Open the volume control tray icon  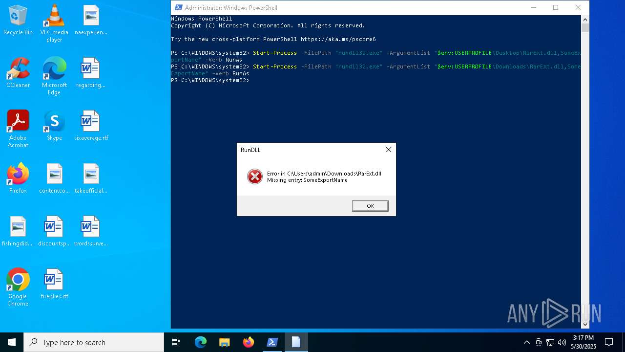click(x=562, y=342)
